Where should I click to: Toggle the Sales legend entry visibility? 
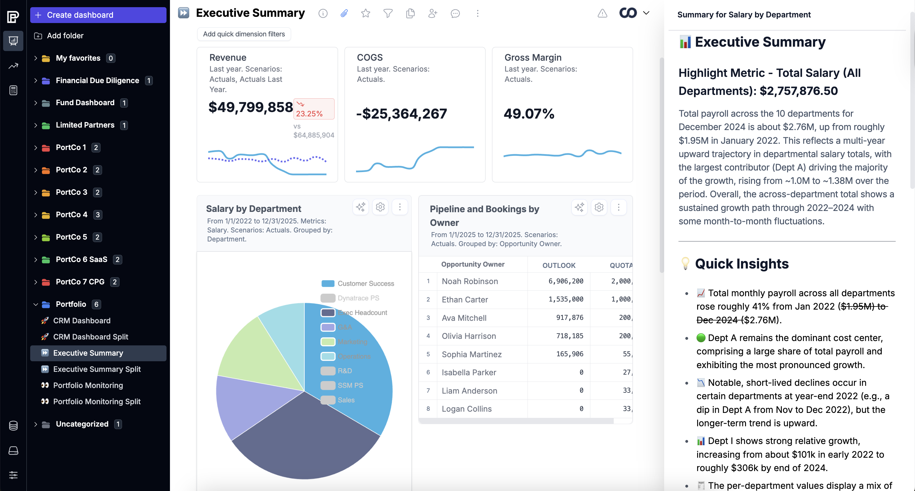(346, 400)
